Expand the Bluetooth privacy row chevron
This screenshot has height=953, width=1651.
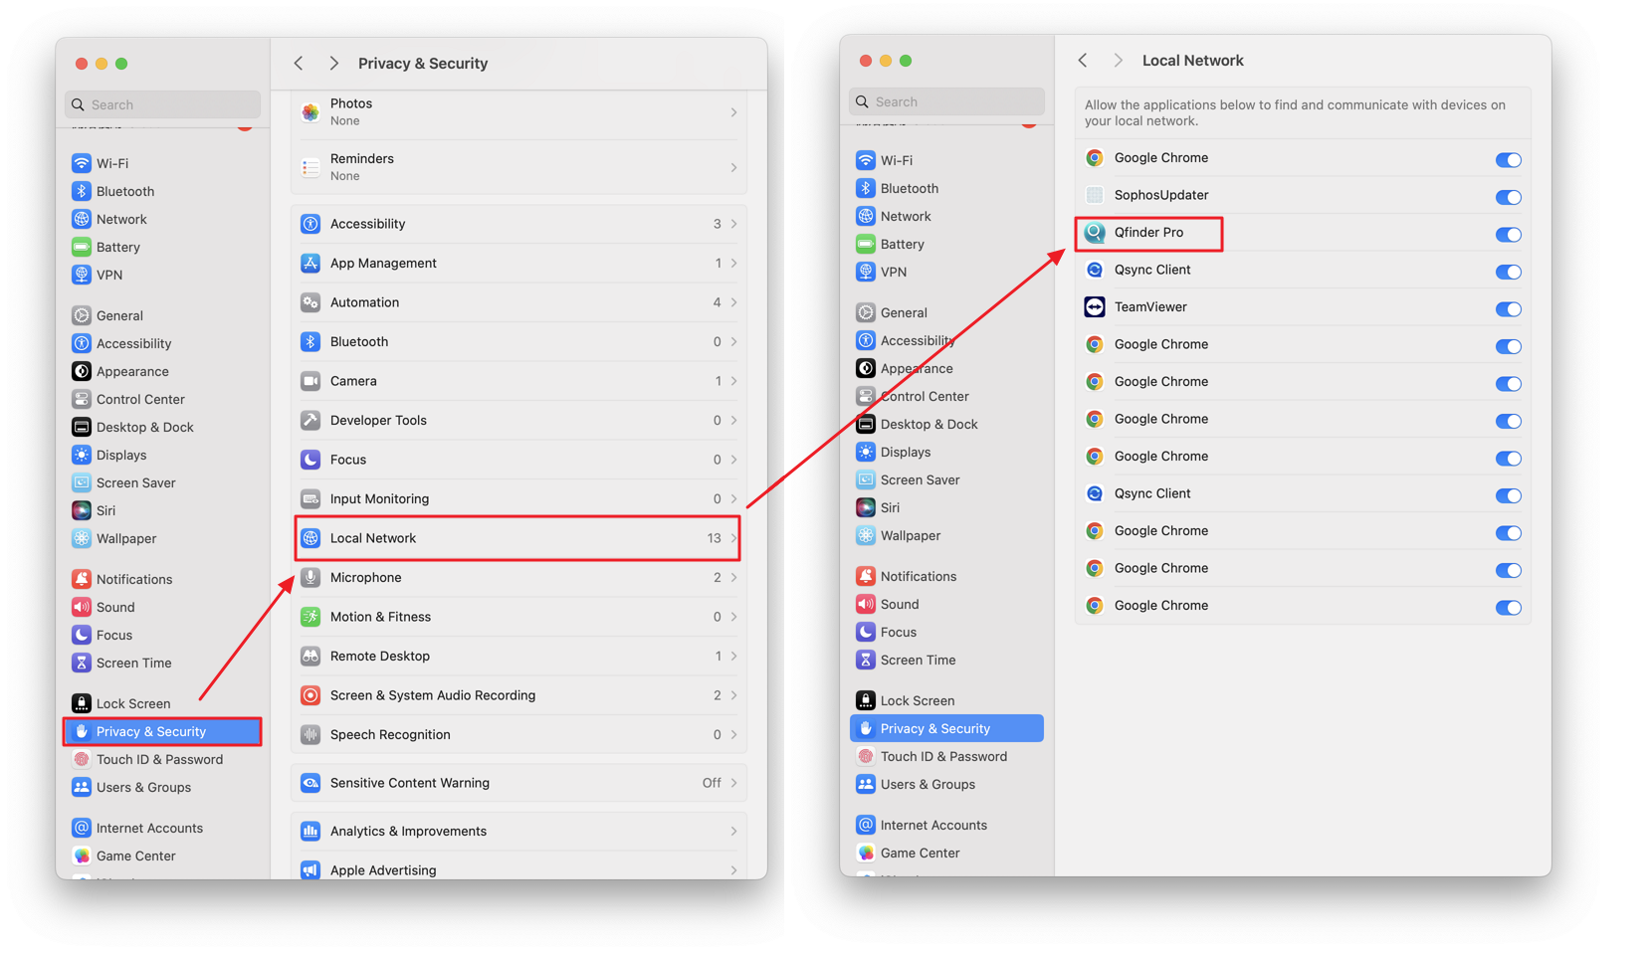(x=733, y=341)
